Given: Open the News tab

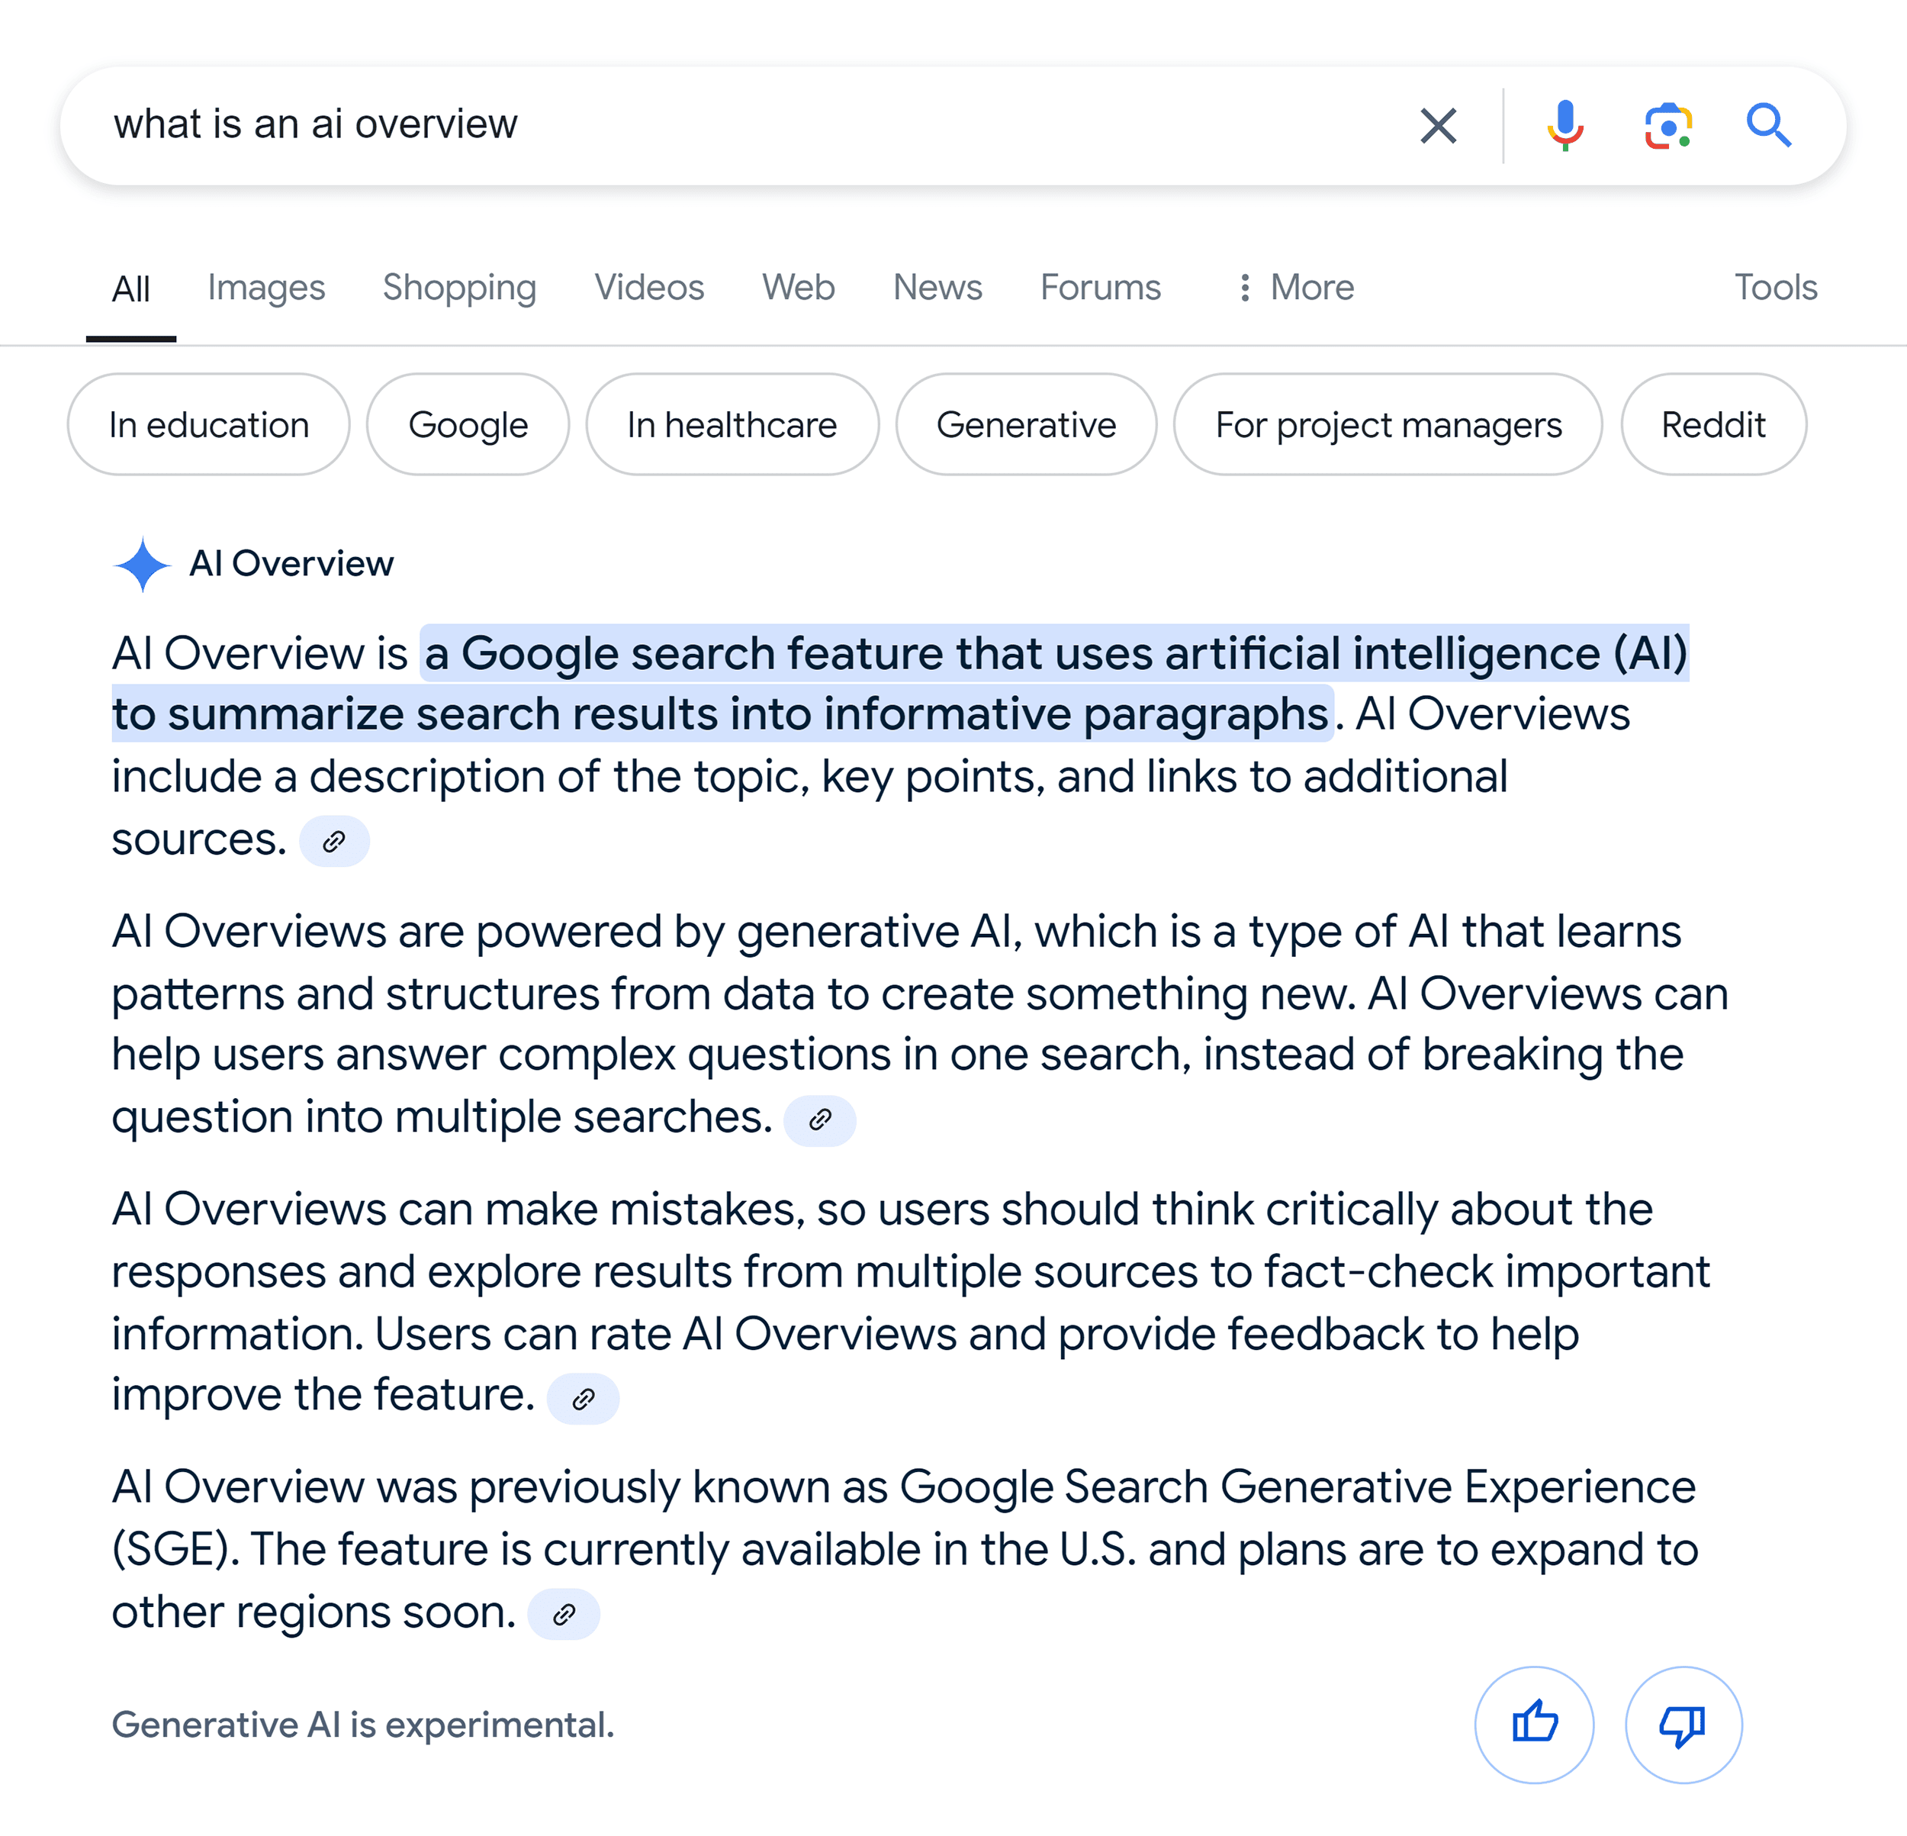Looking at the screenshot, I should (936, 287).
